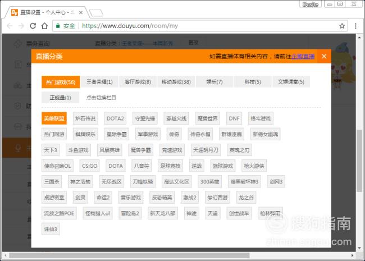
Task: Close the 直播设置 browser tab
Action: click(81, 12)
